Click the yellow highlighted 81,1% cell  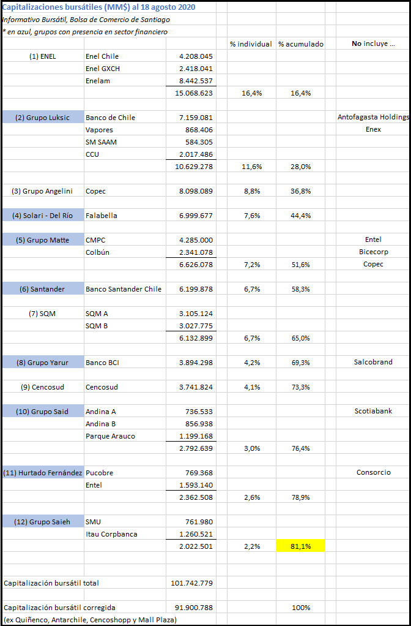point(300,546)
